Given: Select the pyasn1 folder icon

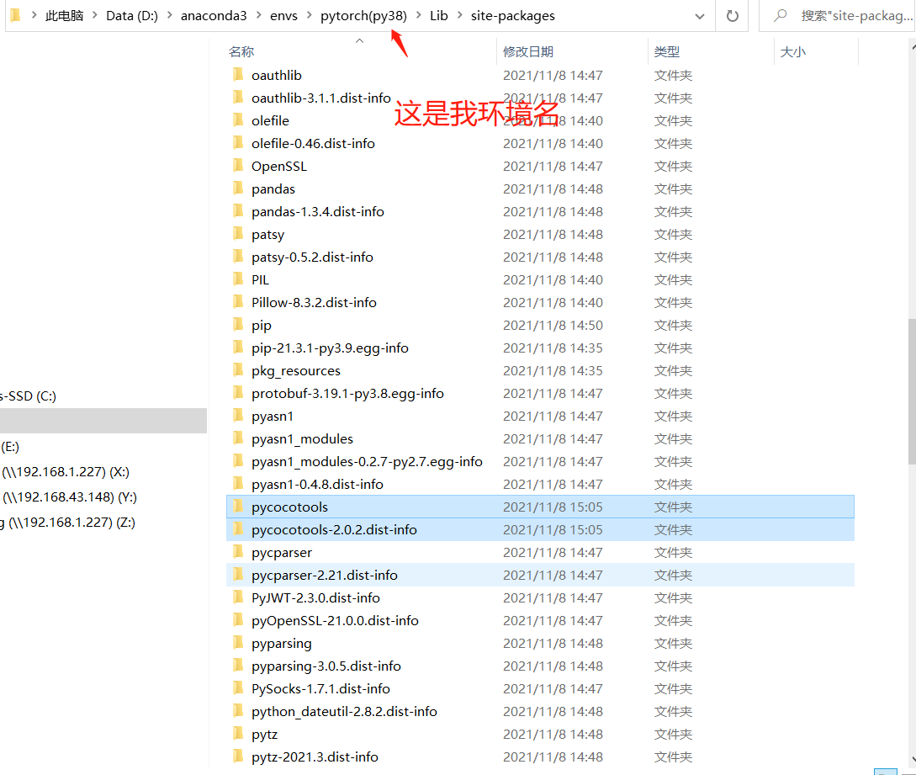Looking at the screenshot, I should pyautogui.click(x=238, y=416).
